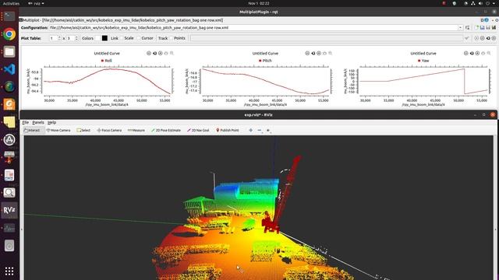
Task: Click the first blue save icon on the Configuration row
Action: [x=483, y=28]
